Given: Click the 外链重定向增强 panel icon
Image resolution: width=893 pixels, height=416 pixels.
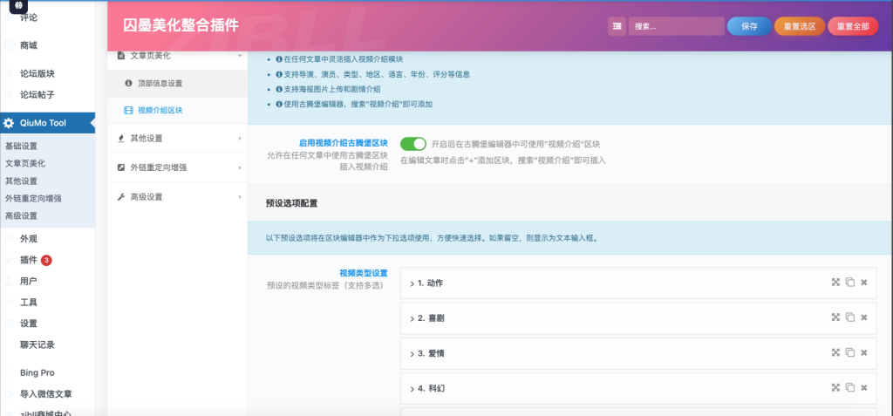Looking at the screenshot, I should click(x=120, y=167).
